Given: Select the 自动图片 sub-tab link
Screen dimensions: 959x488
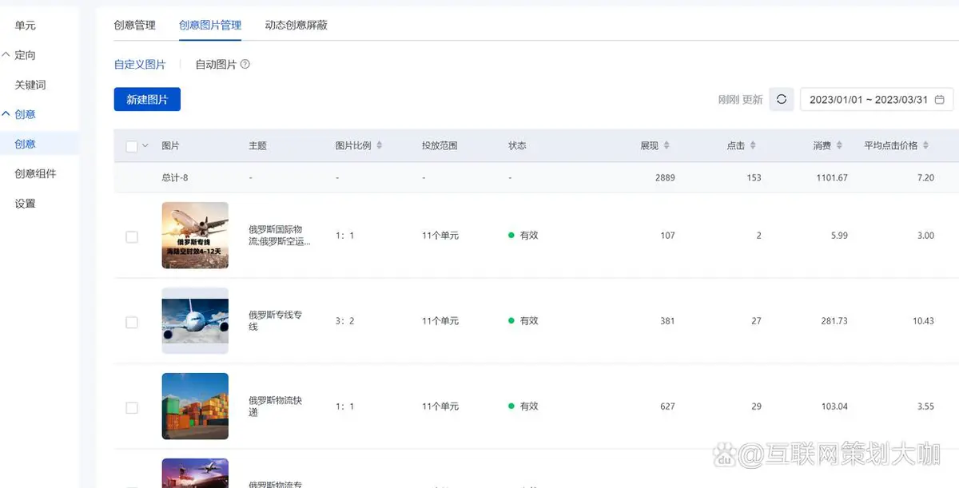Looking at the screenshot, I should [x=216, y=65].
